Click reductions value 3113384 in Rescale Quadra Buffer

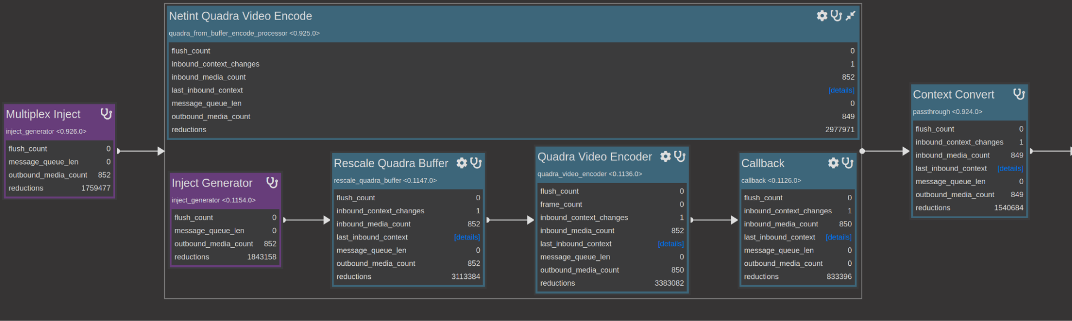tap(466, 277)
